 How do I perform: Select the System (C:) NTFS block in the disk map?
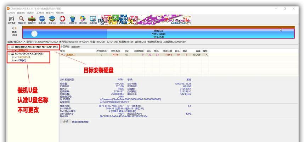pos(158,34)
